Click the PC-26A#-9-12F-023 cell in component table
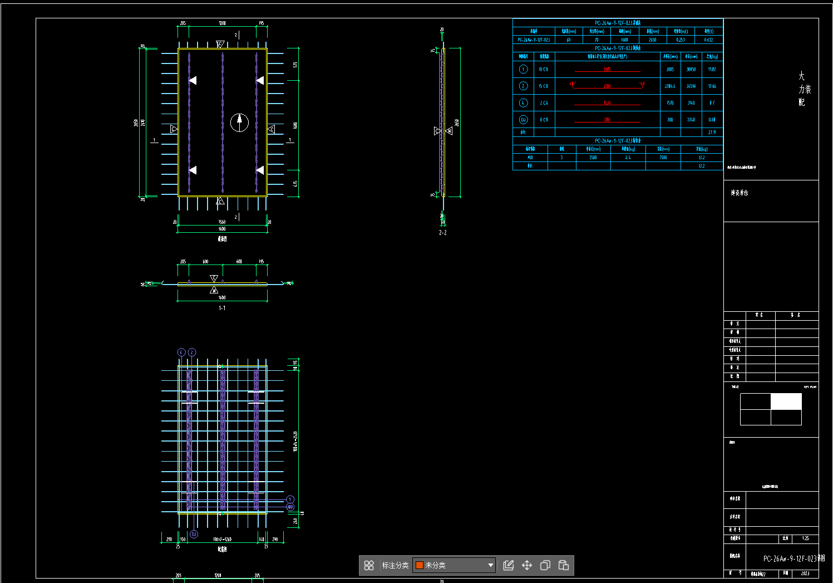The height and width of the screenshot is (583, 833). [534, 40]
